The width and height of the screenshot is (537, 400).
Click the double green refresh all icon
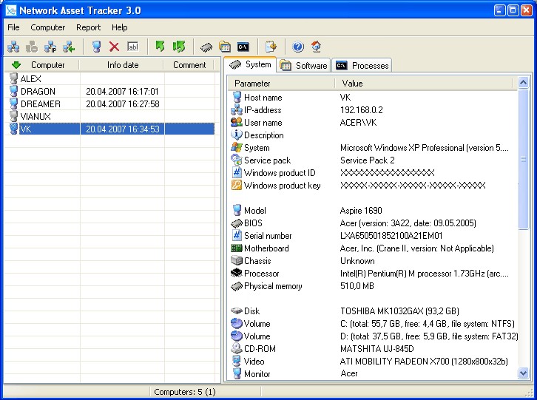pyautogui.click(x=179, y=47)
